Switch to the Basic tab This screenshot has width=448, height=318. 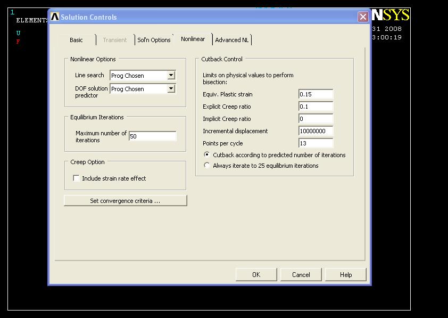click(77, 40)
